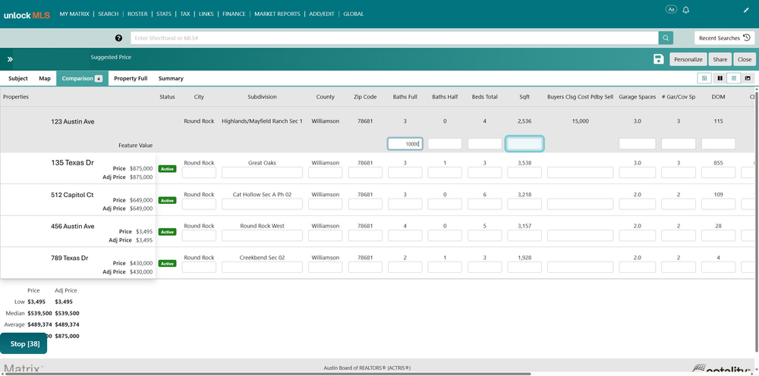Click the Median price $539,500 value
This screenshot has width=759, height=376.
[x=39, y=313]
